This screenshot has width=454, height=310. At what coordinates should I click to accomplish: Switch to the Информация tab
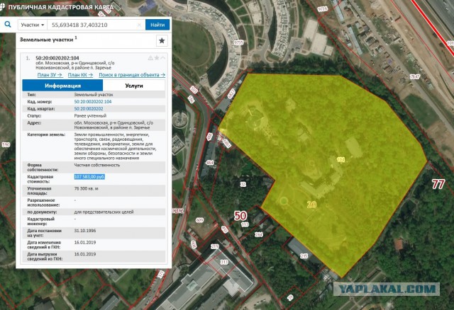coord(62,86)
